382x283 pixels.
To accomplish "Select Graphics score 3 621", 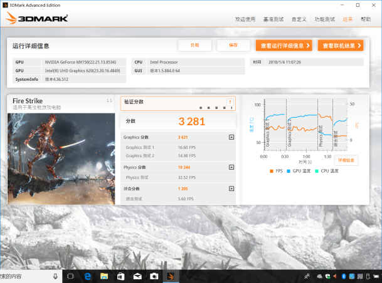I will click(x=183, y=137).
